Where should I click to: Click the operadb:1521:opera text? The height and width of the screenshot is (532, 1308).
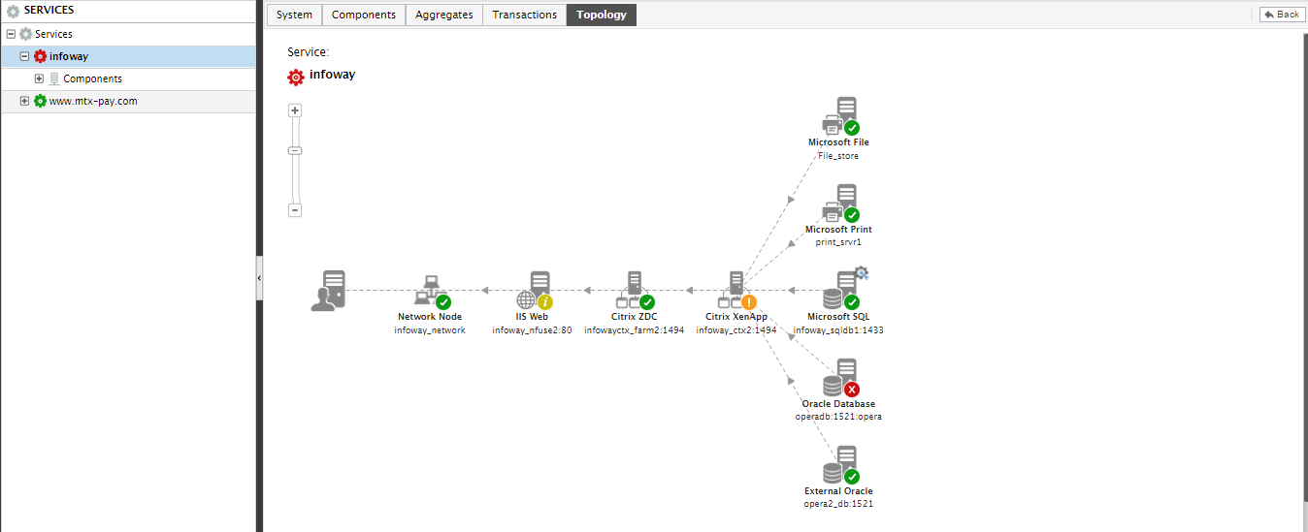[x=838, y=417]
